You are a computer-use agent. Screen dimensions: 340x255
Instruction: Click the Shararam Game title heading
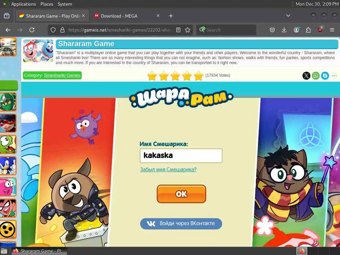coord(86,44)
